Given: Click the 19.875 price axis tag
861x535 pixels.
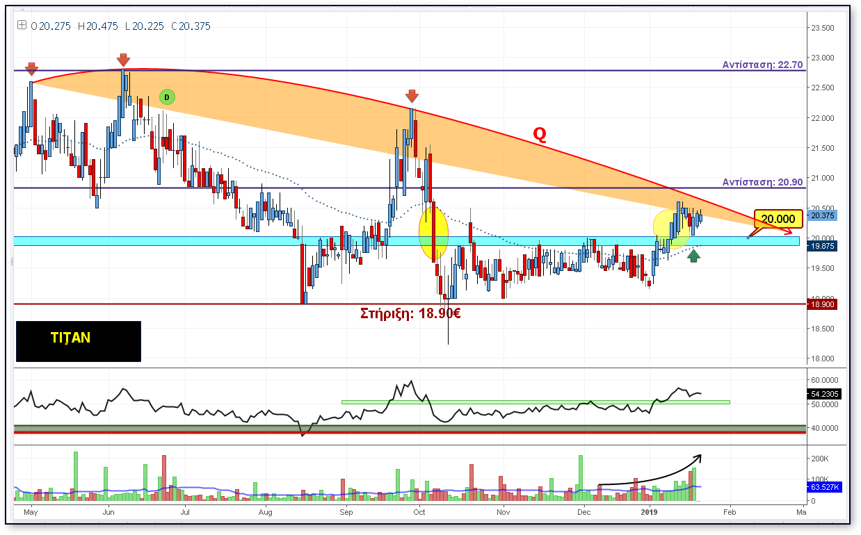Looking at the screenshot, I should point(822,246).
